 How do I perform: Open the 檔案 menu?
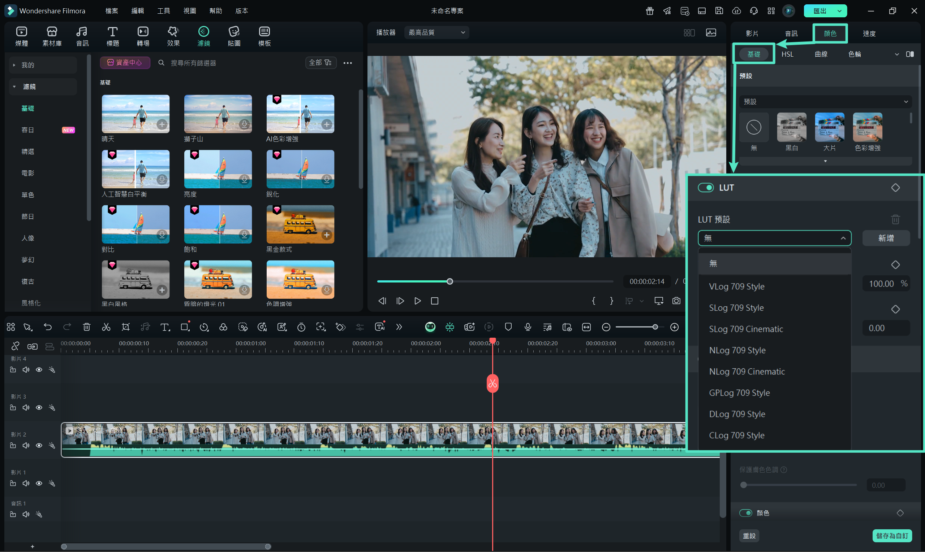point(111,11)
